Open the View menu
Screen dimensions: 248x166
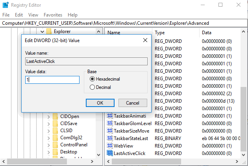pyautogui.click(x=33, y=15)
